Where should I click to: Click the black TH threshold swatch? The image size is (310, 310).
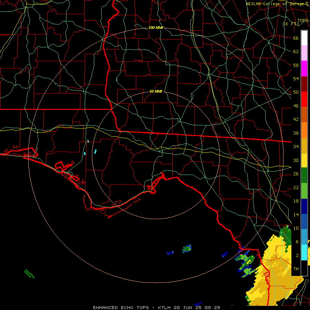pos(304,268)
